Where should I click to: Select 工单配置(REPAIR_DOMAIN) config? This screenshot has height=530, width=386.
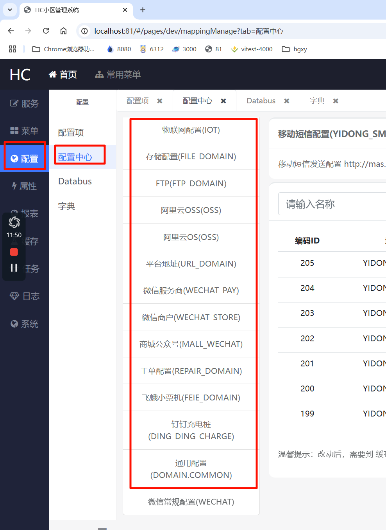coord(191,371)
